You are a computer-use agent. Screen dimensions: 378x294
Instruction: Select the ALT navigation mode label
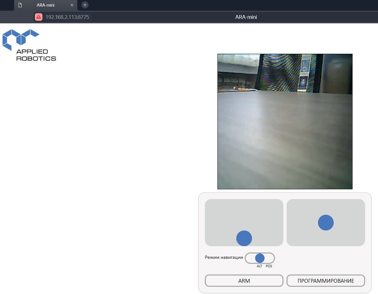[x=259, y=266]
